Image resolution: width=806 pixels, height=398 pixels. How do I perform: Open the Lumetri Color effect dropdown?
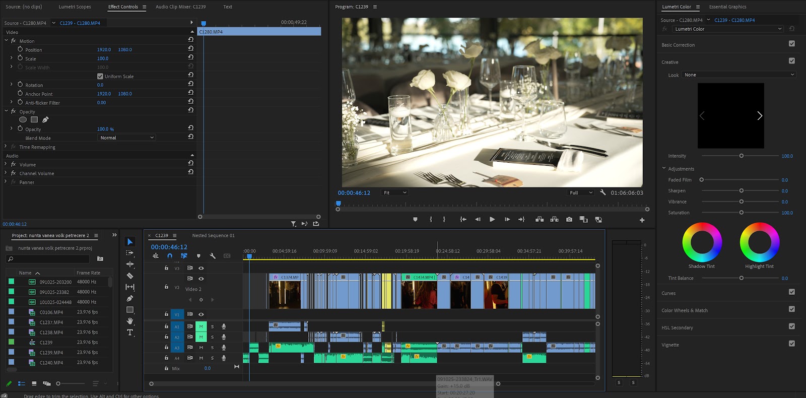(x=728, y=29)
